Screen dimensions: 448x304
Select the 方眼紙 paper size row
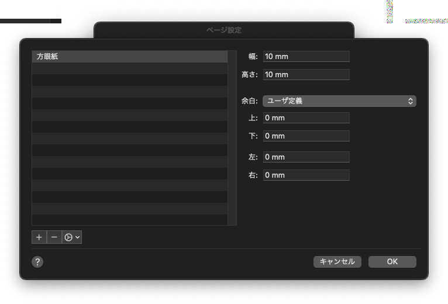click(x=130, y=57)
